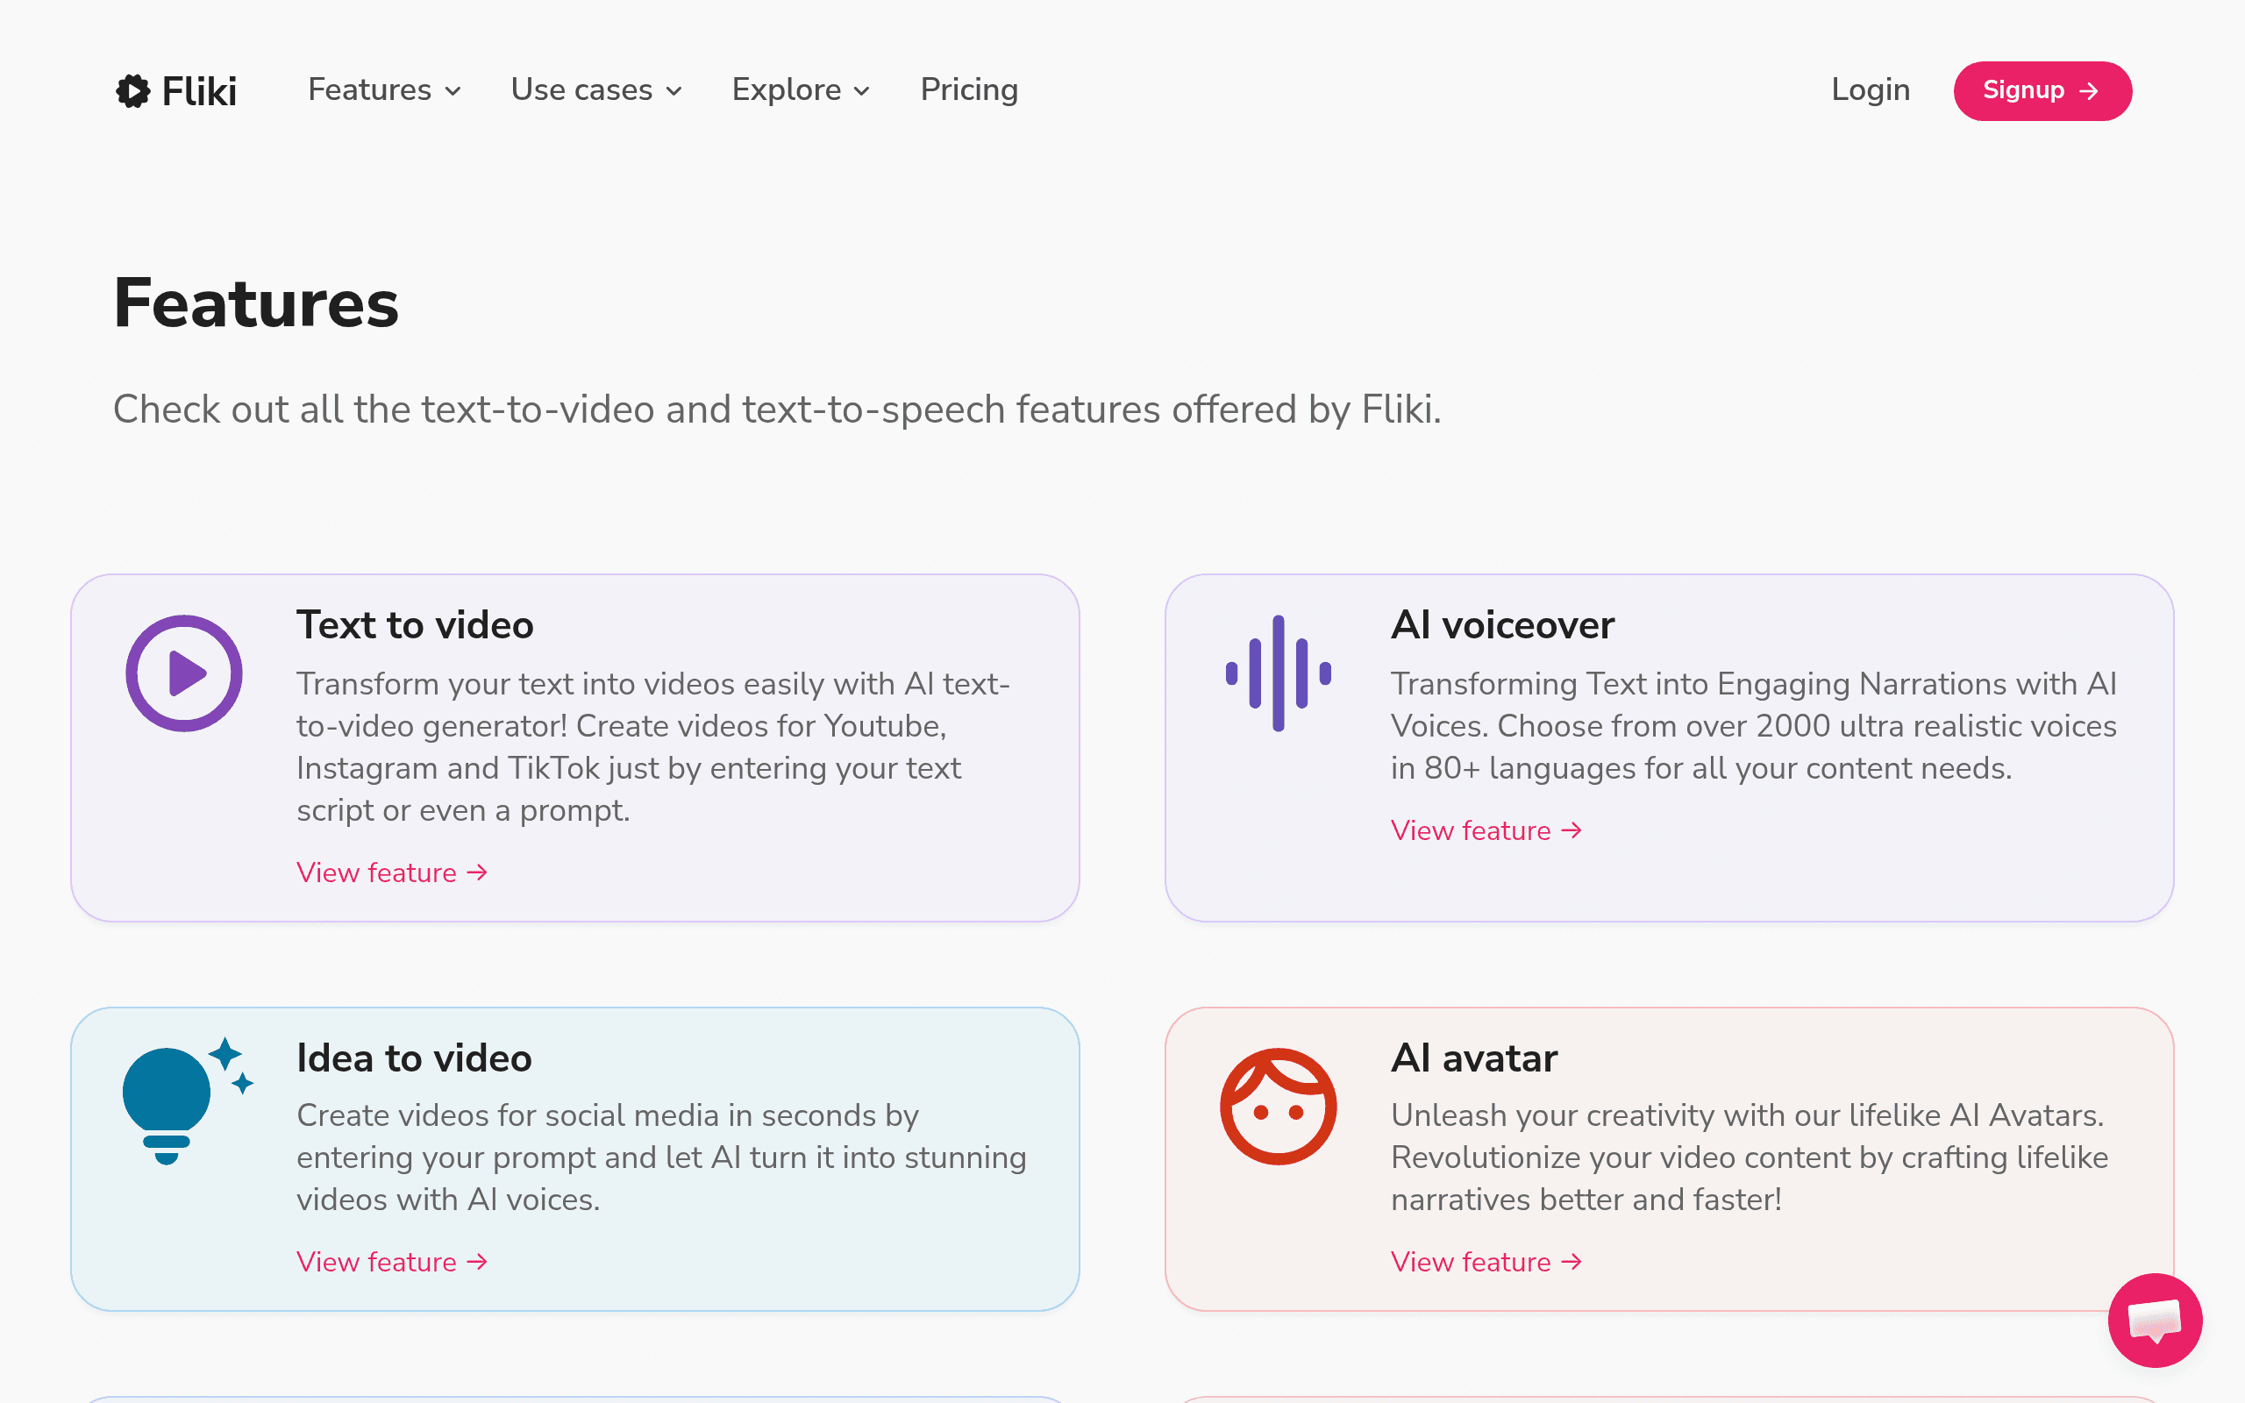The image size is (2245, 1403).
Task: Expand the Features dropdown menu
Action: point(385,90)
